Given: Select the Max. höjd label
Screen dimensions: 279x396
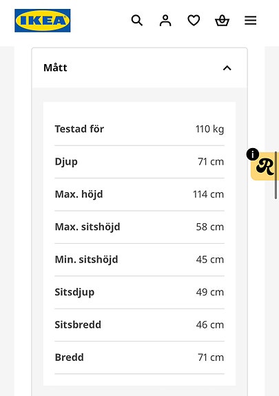Looking at the screenshot, I should point(79,194).
